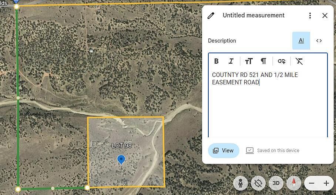Toggle italic formatting in description

231,61
